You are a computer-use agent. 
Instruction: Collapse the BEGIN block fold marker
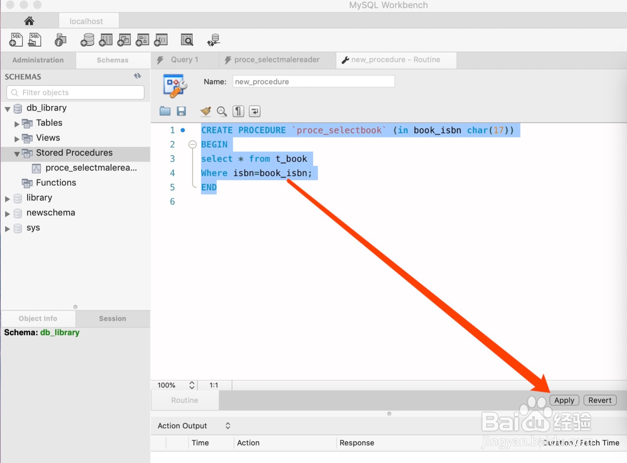tap(192, 144)
